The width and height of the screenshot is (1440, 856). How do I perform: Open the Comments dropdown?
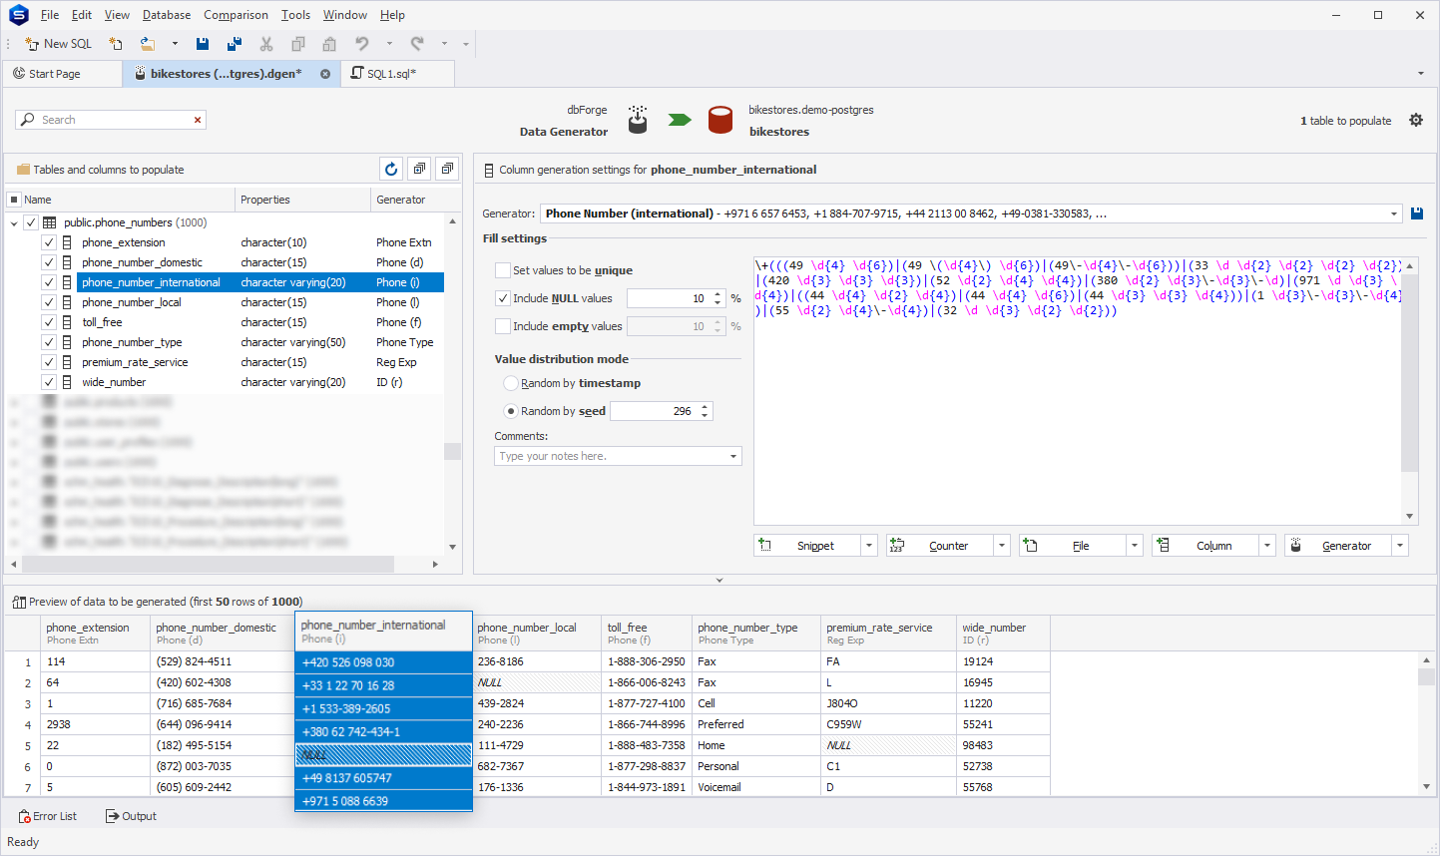(733, 456)
